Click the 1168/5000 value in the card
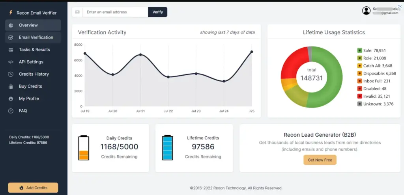The image size is (404, 195). (x=119, y=147)
